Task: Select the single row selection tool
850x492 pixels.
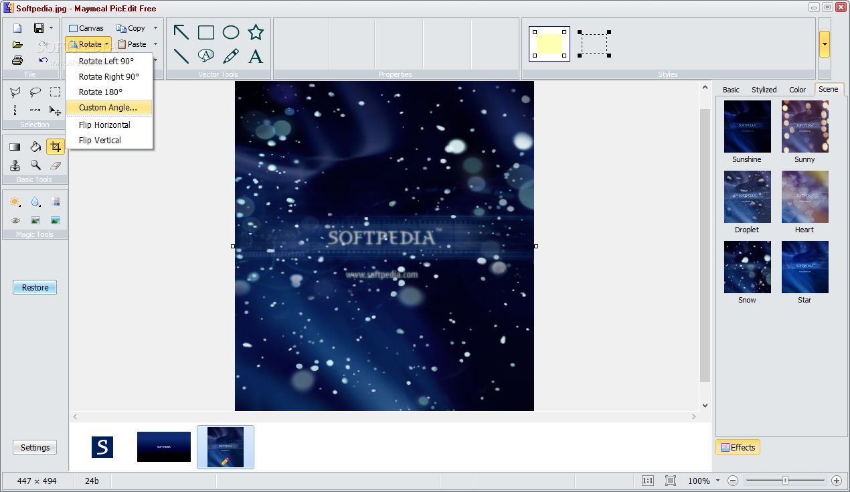Action: tap(35, 110)
